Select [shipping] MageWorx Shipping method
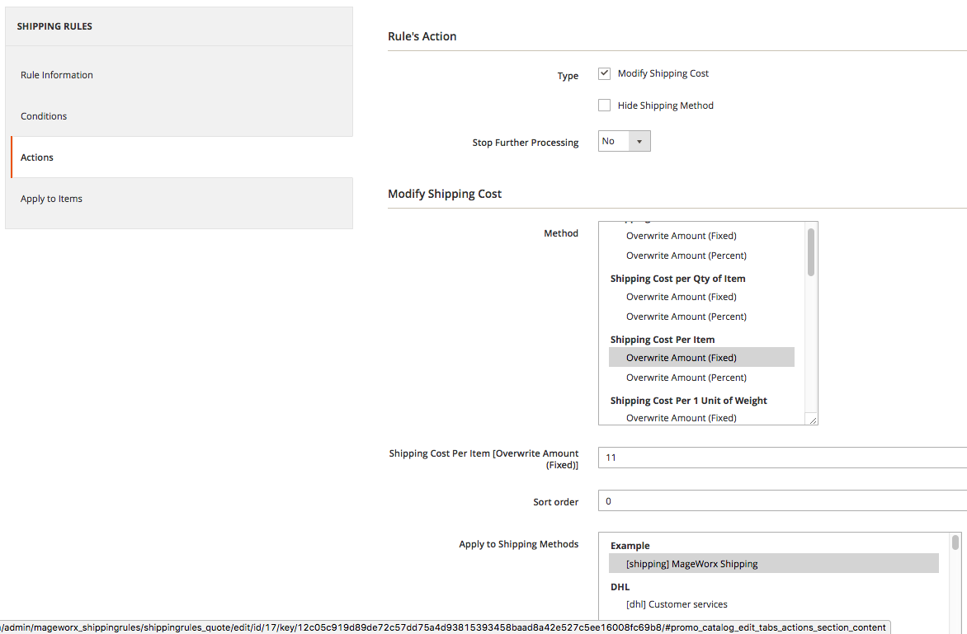Screen dimensions: 967x634 [691, 564]
